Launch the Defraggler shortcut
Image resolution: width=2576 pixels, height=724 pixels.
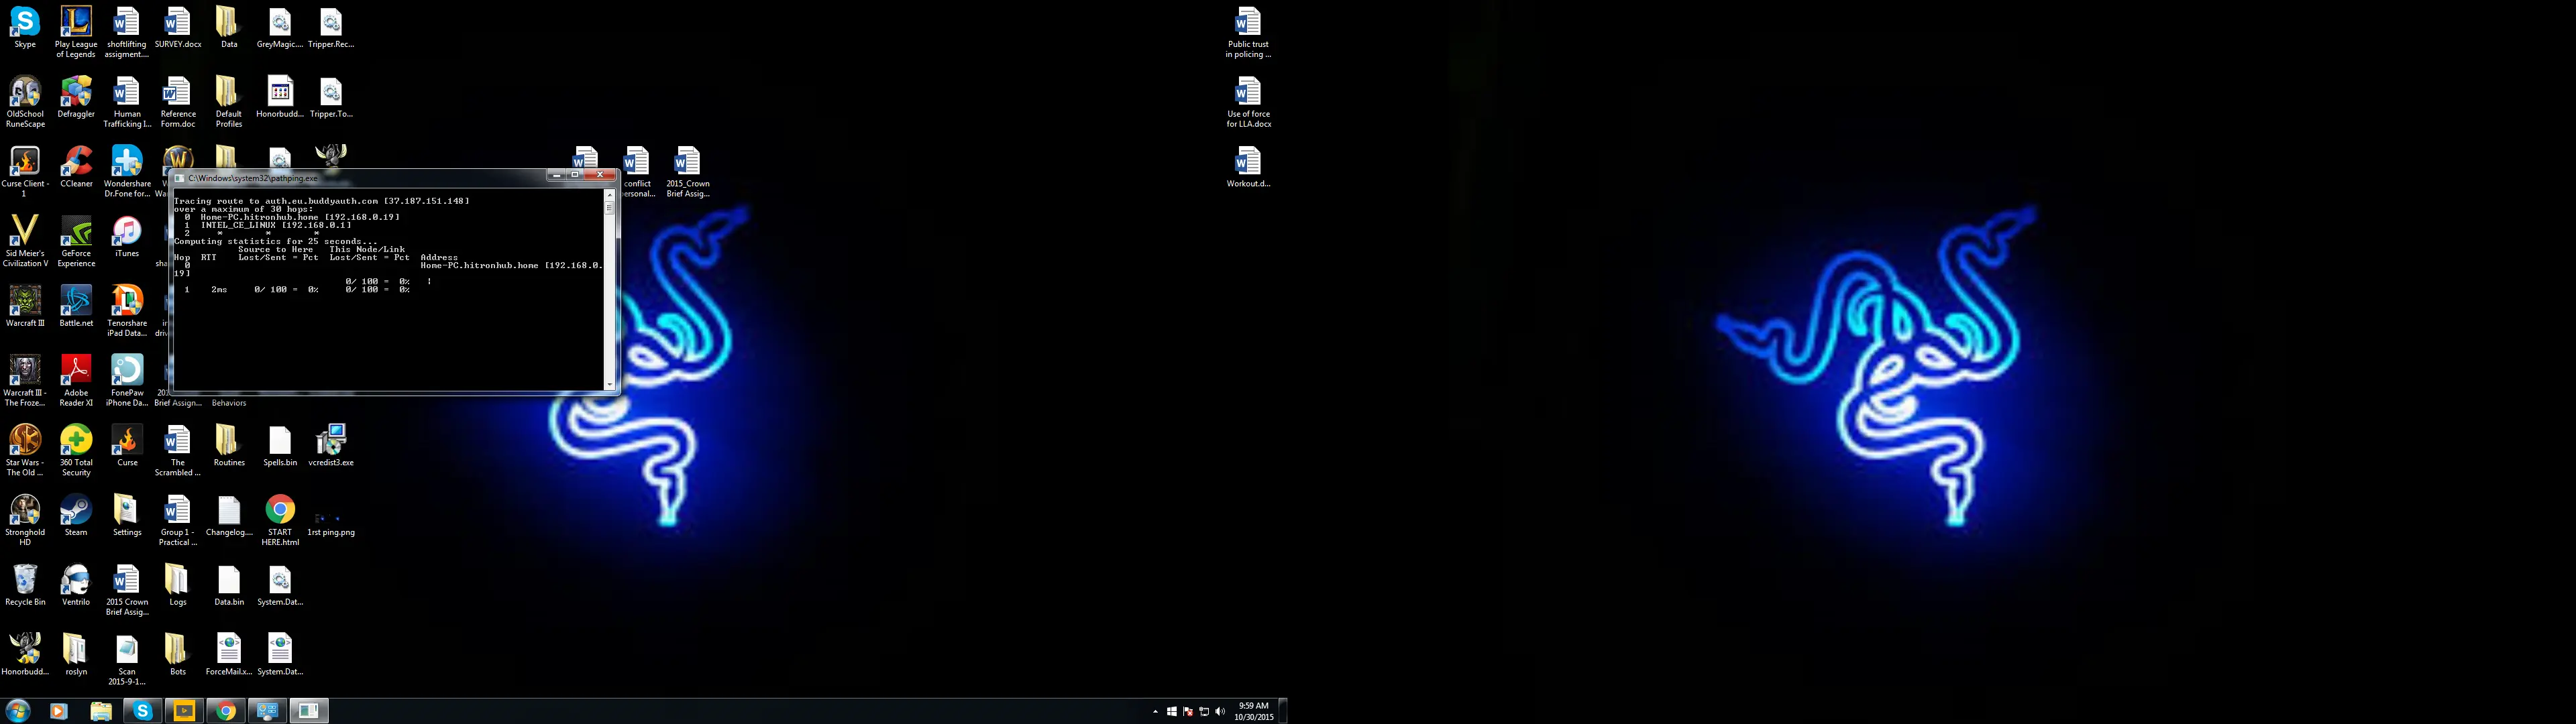click(x=76, y=97)
